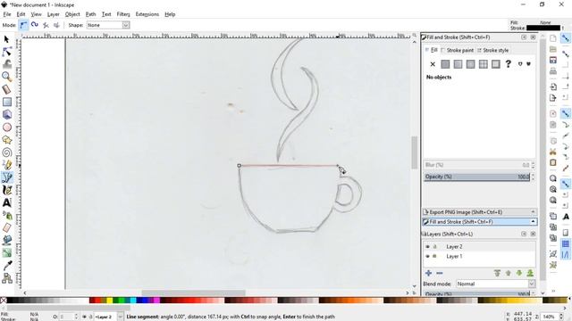Click unset paint question mark icon

pos(509,64)
